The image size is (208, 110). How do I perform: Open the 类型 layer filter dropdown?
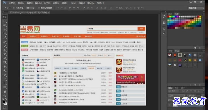[174, 91]
